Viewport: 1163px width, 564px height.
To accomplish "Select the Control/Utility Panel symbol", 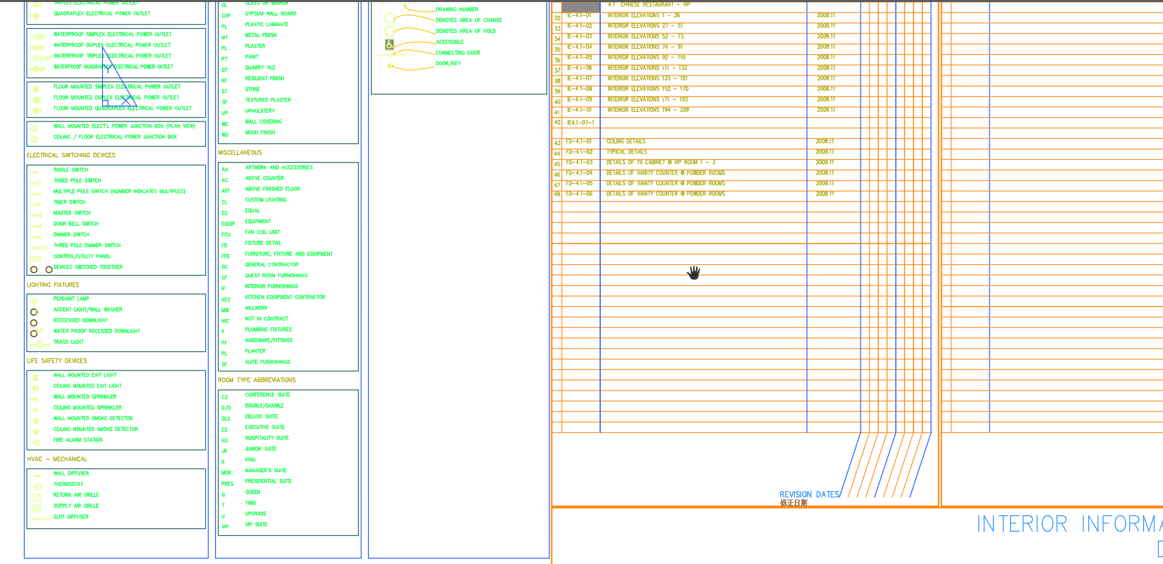I will [x=36, y=259].
